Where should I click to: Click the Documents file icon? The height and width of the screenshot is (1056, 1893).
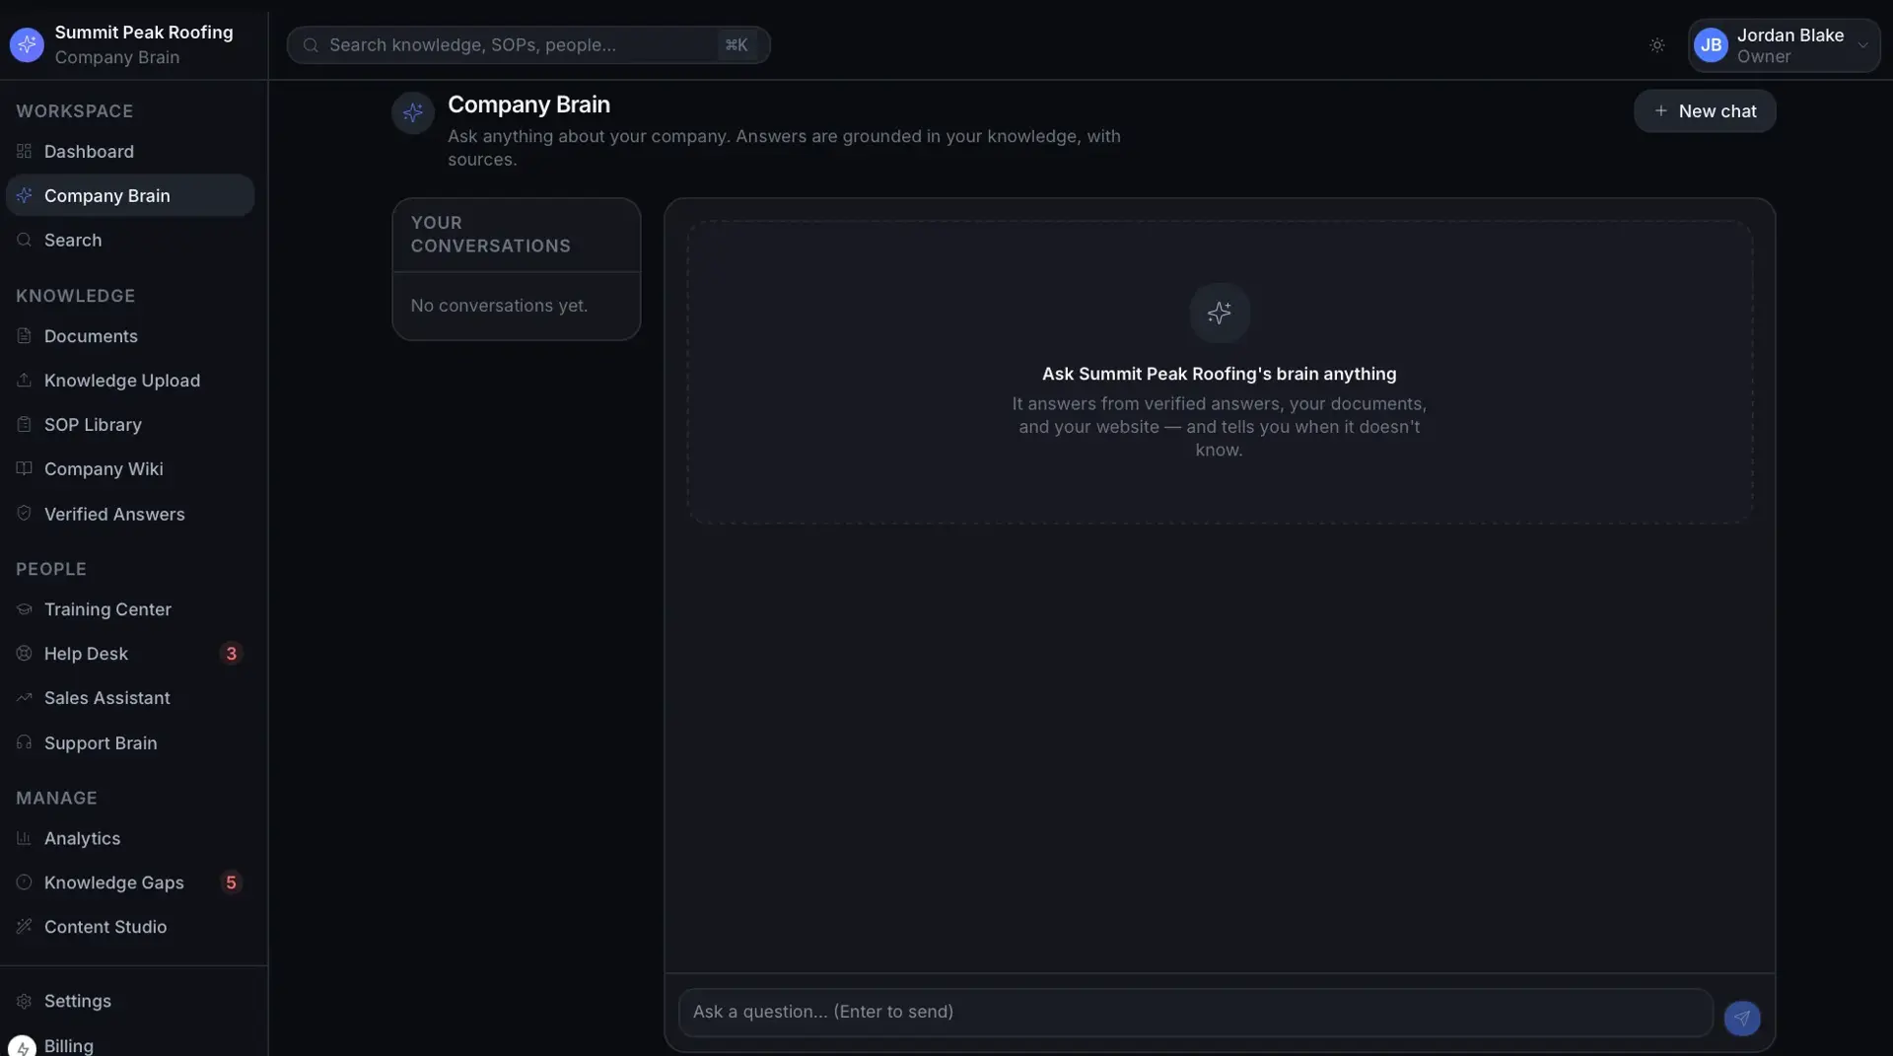25,335
